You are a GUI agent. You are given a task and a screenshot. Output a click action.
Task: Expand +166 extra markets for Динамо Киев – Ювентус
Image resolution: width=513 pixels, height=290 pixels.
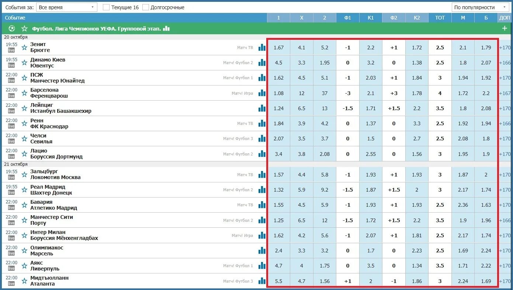coord(505,63)
